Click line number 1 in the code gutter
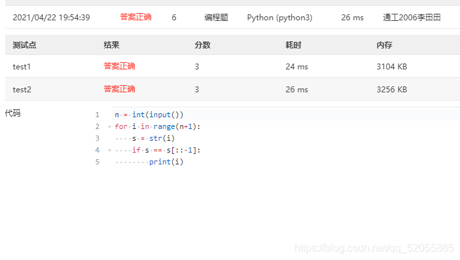Viewport: 460px width, 260px height. pos(97,115)
